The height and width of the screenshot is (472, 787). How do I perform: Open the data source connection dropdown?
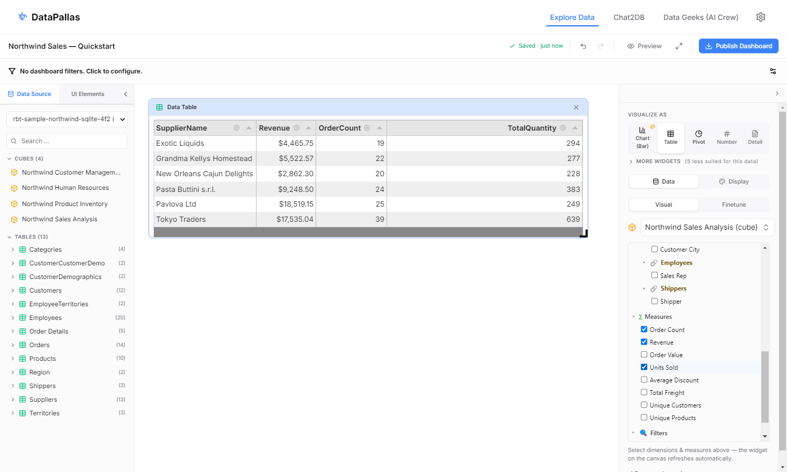click(x=67, y=119)
